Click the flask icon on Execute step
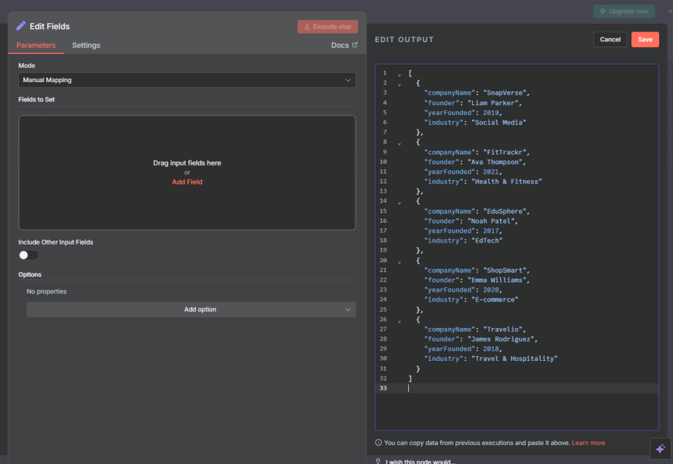 pyautogui.click(x=307, y=27)
